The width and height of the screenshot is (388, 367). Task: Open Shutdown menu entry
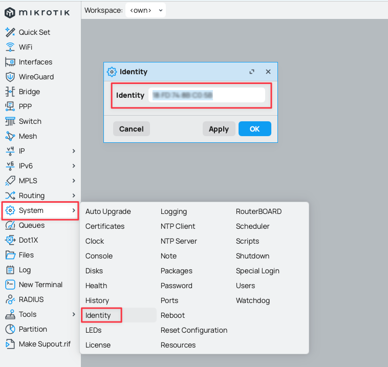pyautogui.click(x=253, y=256)
